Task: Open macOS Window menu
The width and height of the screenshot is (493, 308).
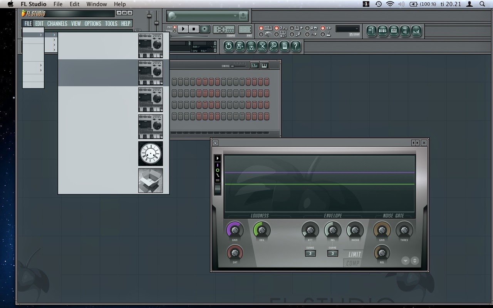Action: (x=97, y=4)
